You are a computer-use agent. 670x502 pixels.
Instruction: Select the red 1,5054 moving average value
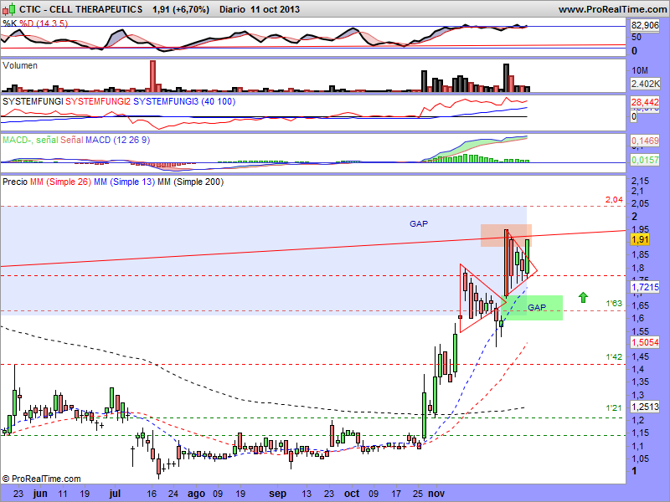click(645, 342)
